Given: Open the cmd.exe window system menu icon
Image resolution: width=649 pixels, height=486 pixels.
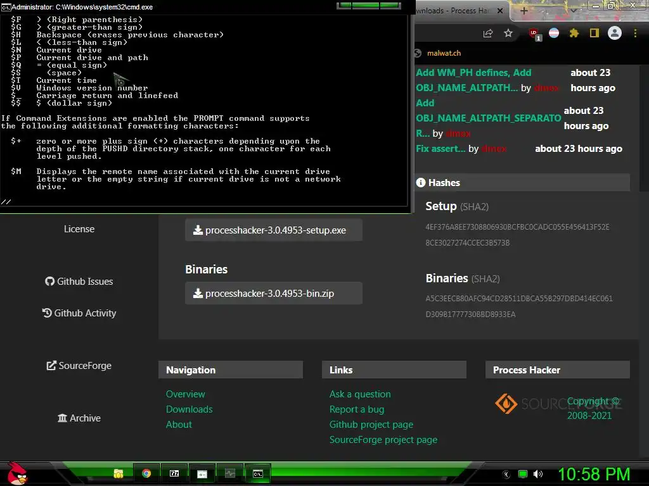Looking at the screenshot, I should pos(5,7).
